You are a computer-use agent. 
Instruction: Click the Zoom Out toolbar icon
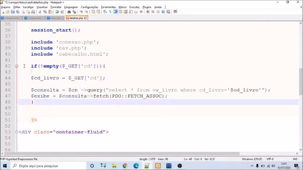click(x=86, y=12)
